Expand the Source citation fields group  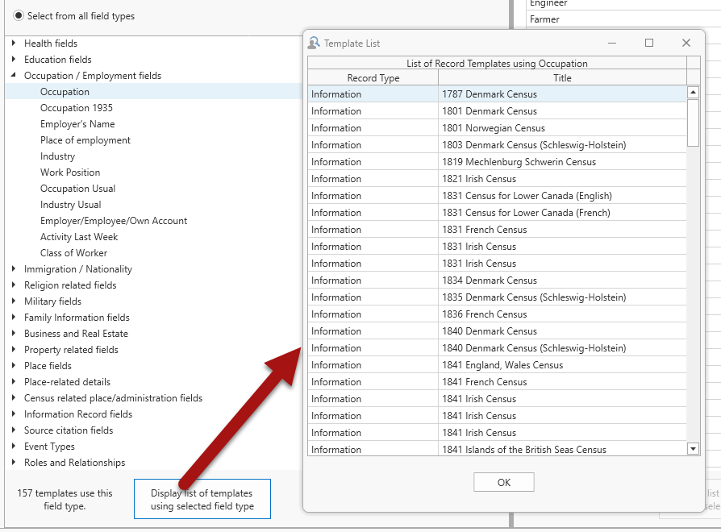pos(14,430)
